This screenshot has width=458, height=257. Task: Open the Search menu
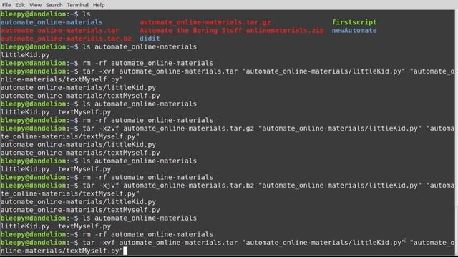pos(54,5)
